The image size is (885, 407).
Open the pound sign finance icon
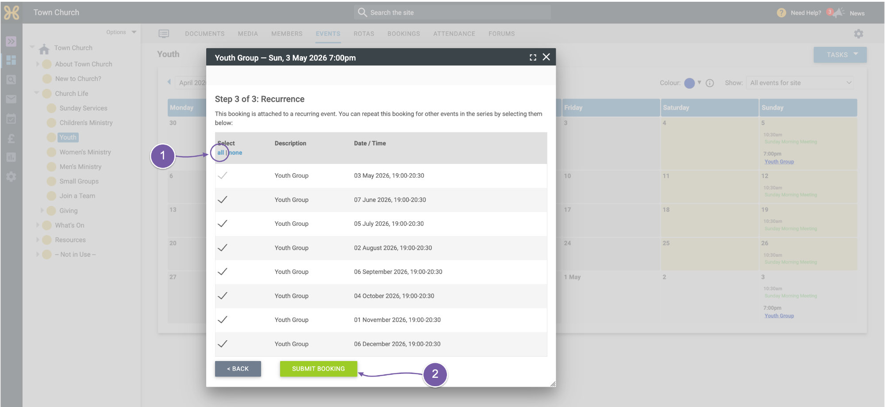click(x=11, y=139)
